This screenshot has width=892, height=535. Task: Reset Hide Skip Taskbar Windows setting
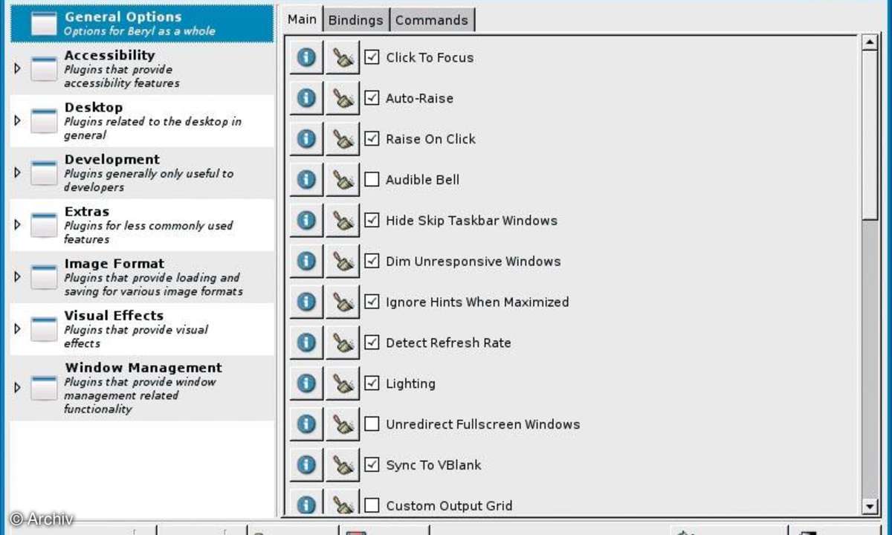point(343,221)
